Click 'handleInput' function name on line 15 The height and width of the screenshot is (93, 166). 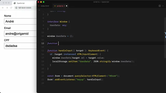(x=65, y=51)
